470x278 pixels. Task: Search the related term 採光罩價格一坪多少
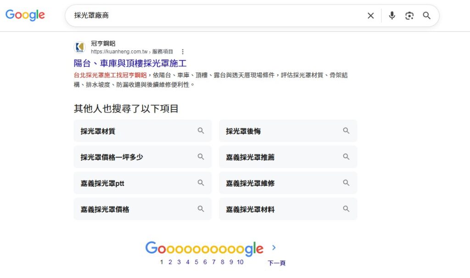pos(143,157)
